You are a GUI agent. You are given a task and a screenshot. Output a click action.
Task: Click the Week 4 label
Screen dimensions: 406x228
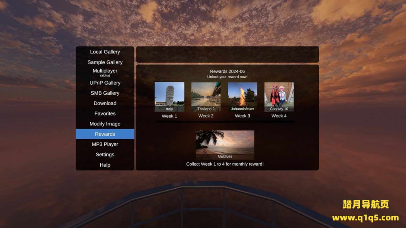[279, 116]
